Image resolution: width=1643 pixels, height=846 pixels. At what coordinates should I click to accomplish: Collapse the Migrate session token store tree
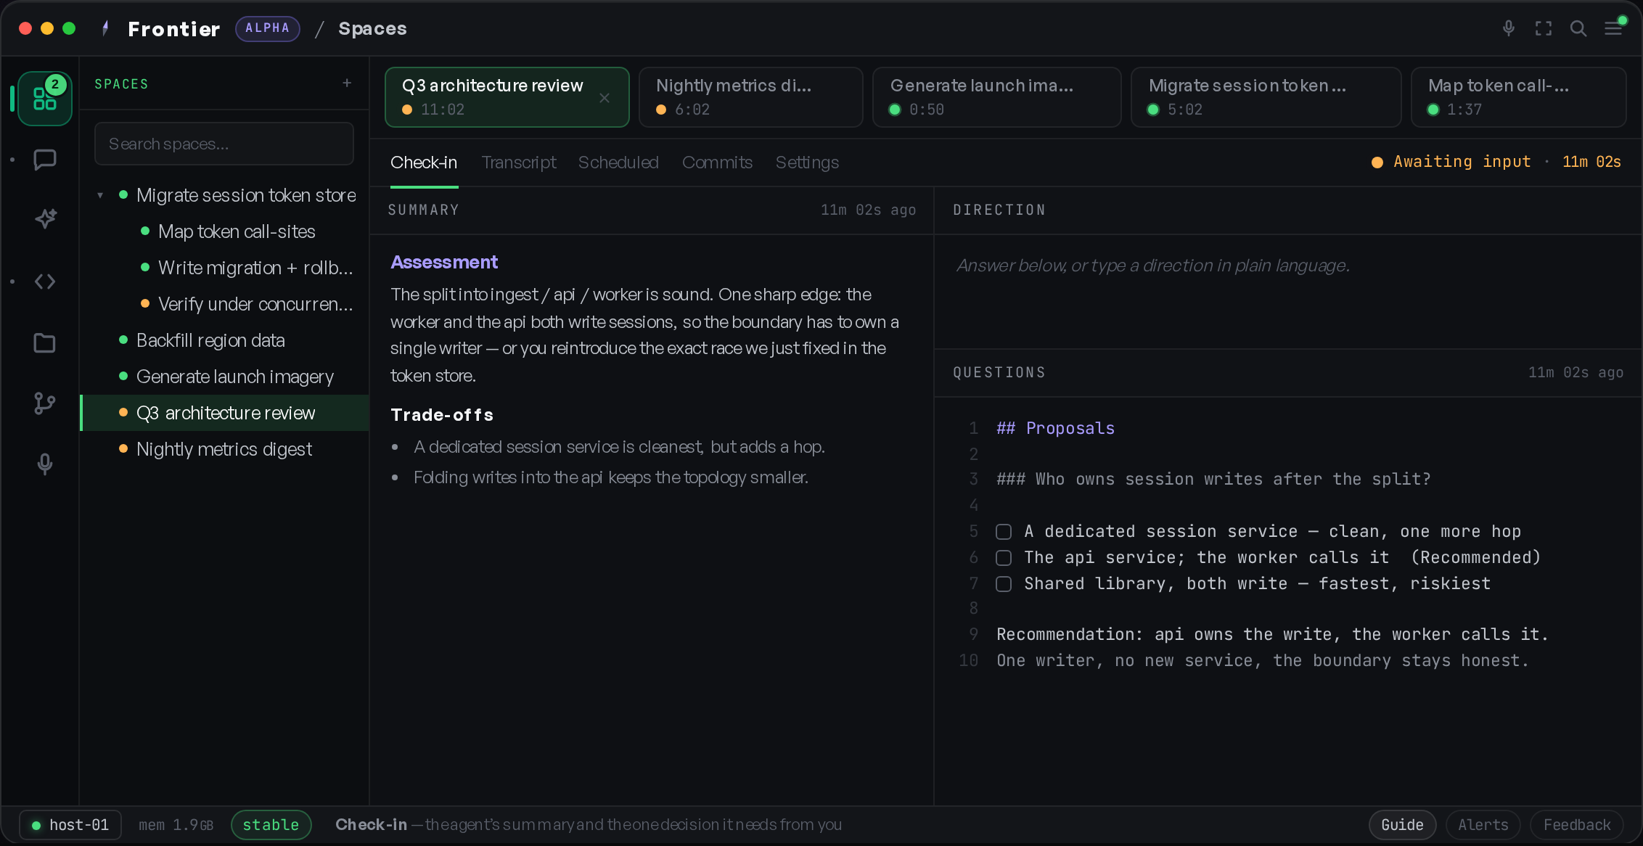pos(100,195)
